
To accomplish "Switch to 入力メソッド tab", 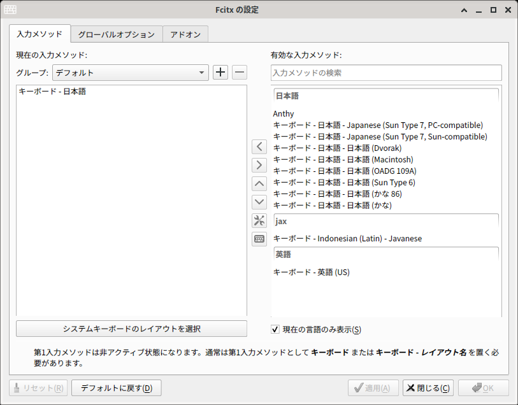I will pyautogui.click(x=40, y=34).
